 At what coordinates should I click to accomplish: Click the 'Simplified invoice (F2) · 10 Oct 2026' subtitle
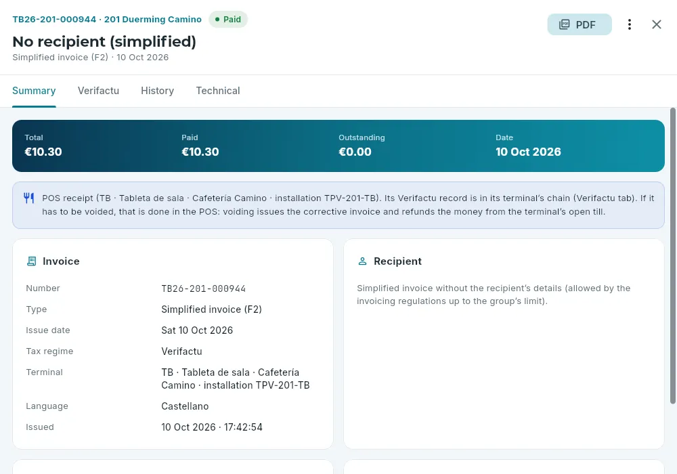[91, 58]
